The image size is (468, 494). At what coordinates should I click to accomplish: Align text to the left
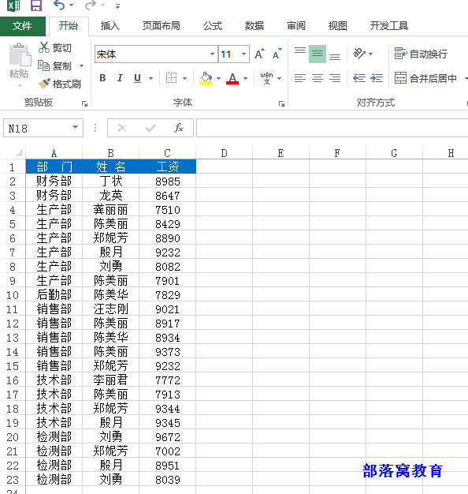pos(300,78)
